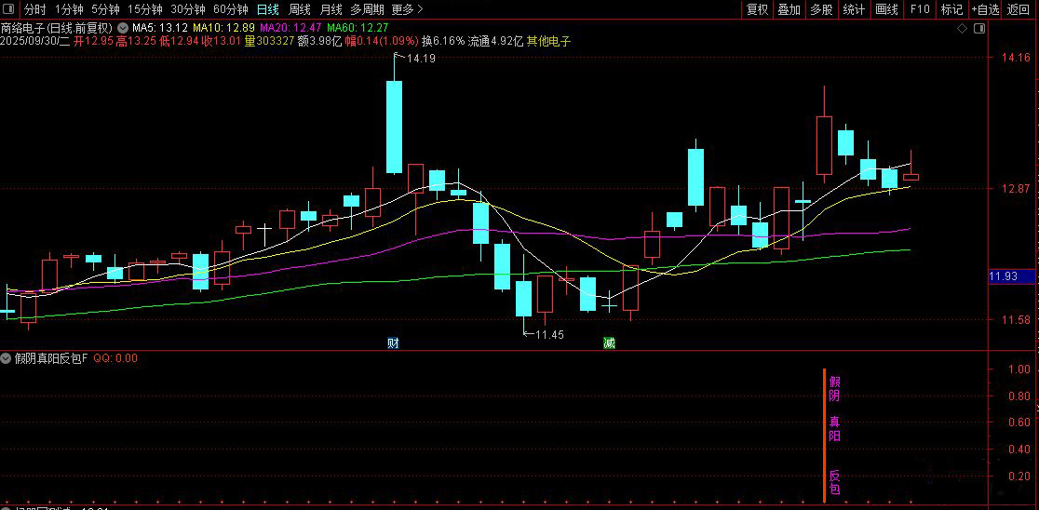Toggle 复权 price adjustment
This screenshot has width=1039, height=510.
tap(757, 10)
